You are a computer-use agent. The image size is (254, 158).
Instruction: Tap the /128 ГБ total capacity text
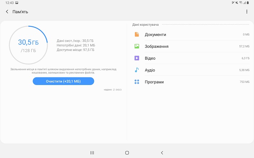28,51
